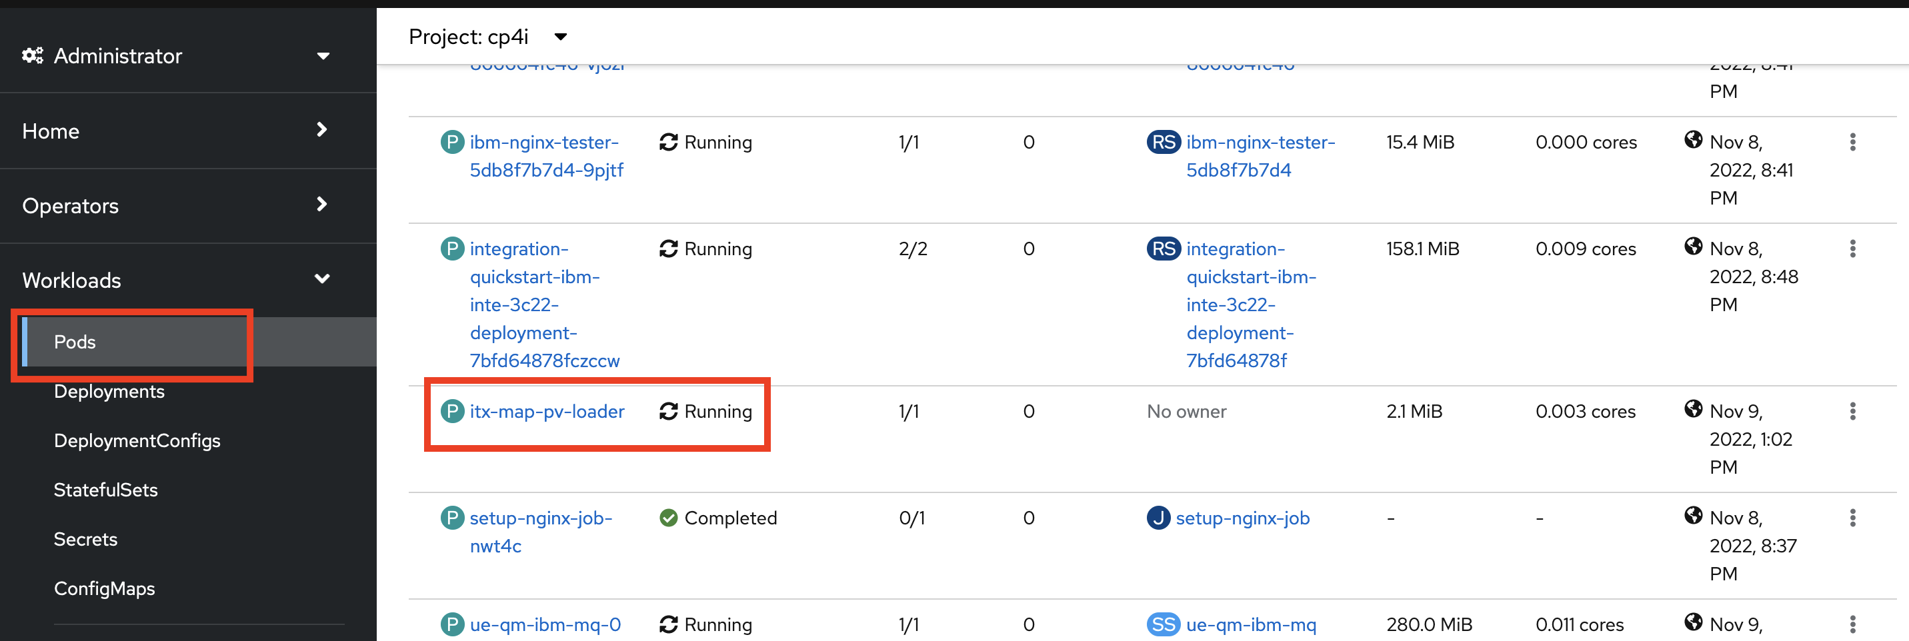Viewport: 1909px width, 641px height.
Task: Click the 2.1 MiB memory value
Action: 1414,412
